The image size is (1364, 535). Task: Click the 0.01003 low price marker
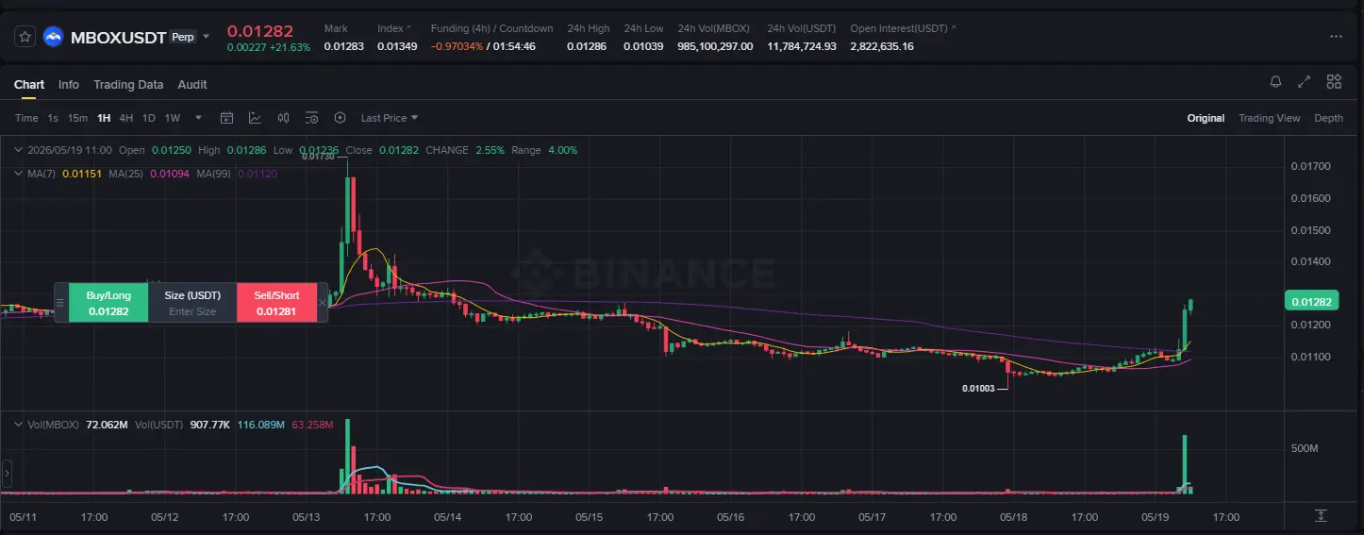pos(978,388)
